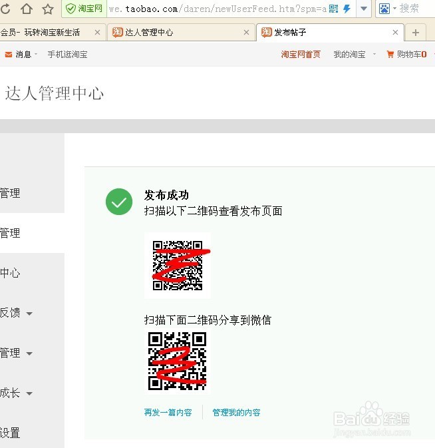Open the 管理 sidebar item above 成长
435x448 pixels.
(10, 353)
